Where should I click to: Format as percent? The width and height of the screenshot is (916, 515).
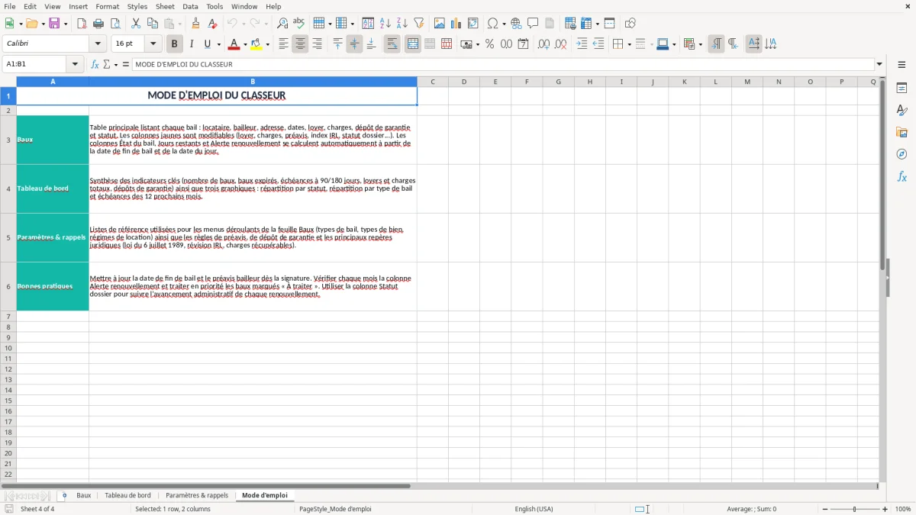click(490, 44)
